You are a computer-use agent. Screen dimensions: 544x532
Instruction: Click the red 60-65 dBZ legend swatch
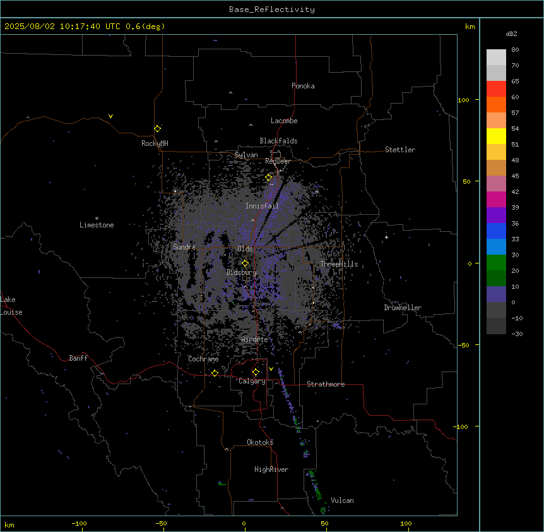[496, 89]
